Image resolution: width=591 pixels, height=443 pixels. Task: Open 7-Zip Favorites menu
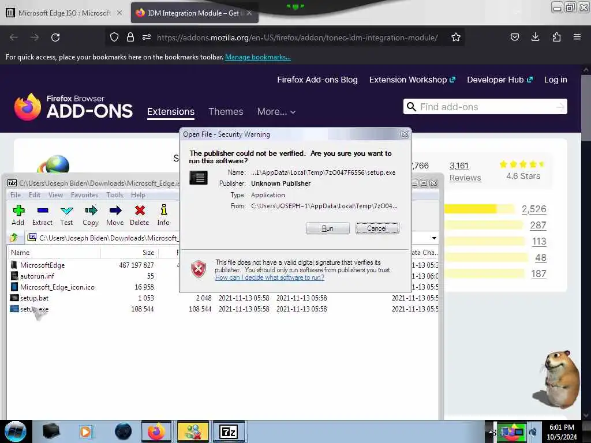84,195
